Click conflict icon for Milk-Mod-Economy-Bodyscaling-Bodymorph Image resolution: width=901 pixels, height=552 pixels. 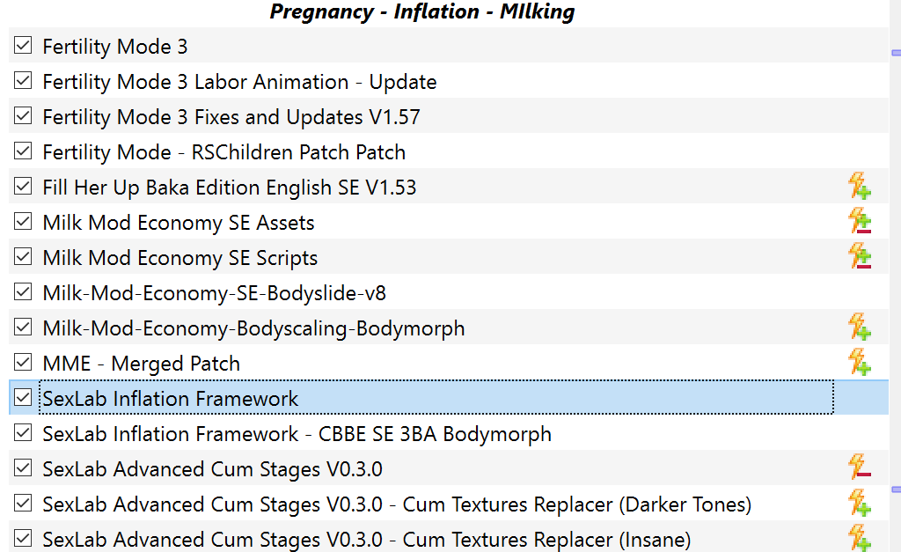(859, 328)
